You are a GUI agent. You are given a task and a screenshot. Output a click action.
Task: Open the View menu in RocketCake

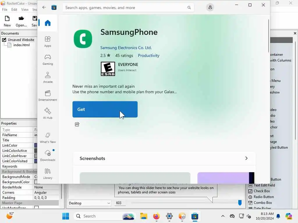(x=25, y=10)
